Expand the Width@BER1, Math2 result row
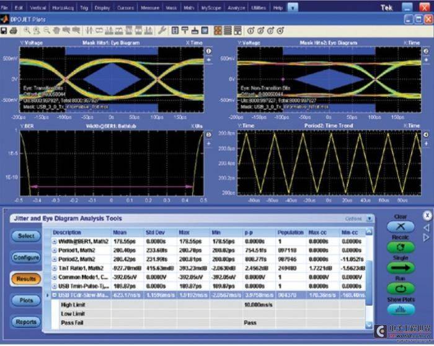This screenshot has height=346, width=434. click(55, 241)
